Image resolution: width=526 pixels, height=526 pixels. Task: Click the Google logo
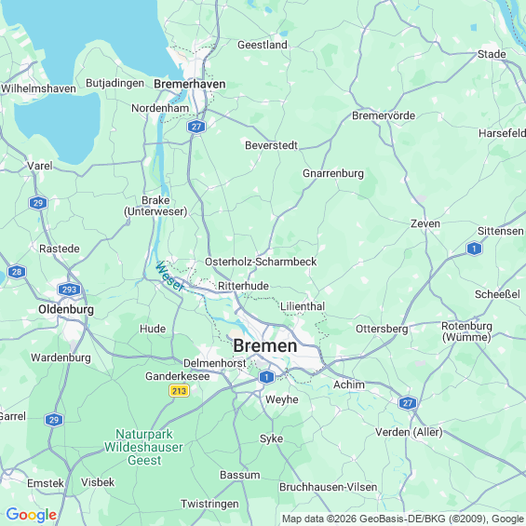(32, 515)
